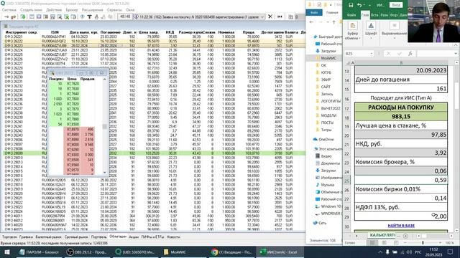Save the Excel workbook with the floppy disk icon
The height and width of the screenshot is (258, 460).
coord(351,5)
